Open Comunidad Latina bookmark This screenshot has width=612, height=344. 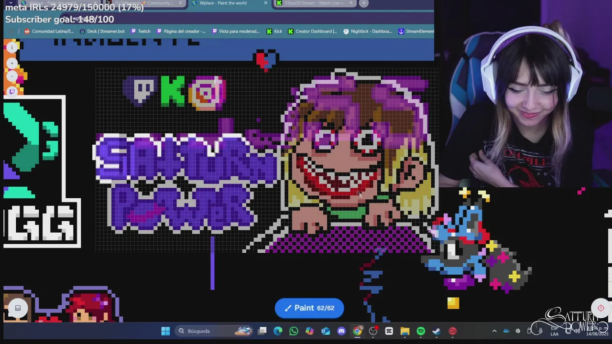(49, 32)
